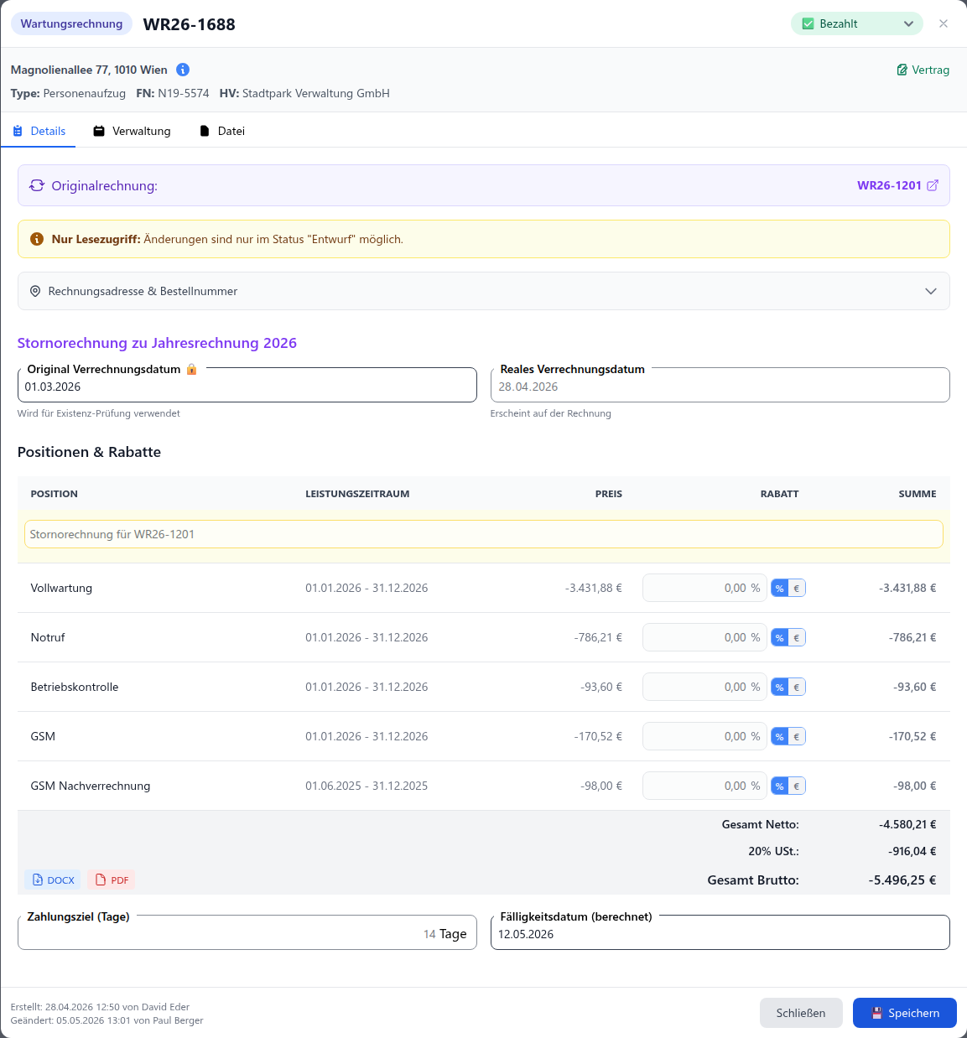The image size is (967, 1038).
Task: Click the Schließen button
Action: coord(801,1013)
